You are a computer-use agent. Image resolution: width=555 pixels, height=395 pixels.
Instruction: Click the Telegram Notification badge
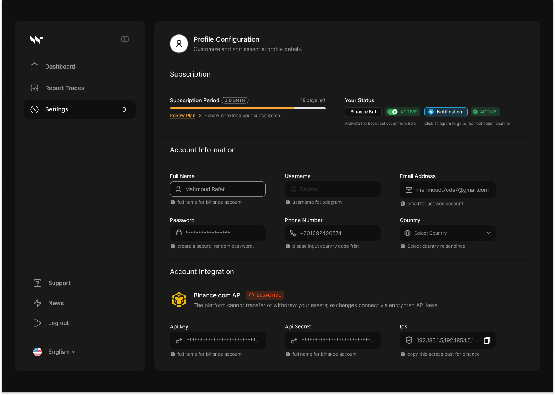tap(445, 112)
